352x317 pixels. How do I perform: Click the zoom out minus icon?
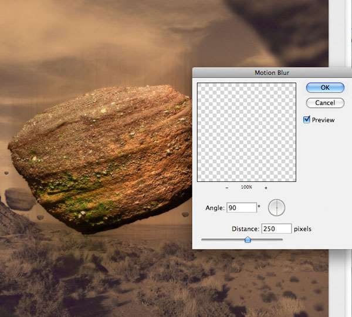click(x=227, y=188)
